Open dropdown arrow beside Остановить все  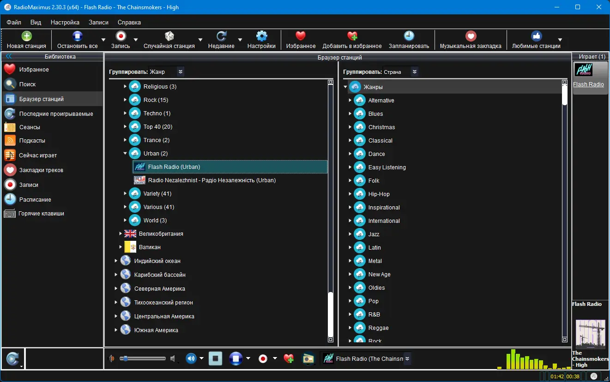103,40
